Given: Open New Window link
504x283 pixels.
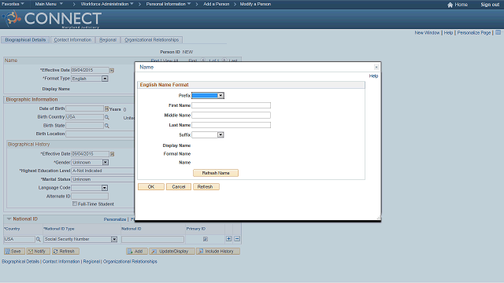Looking at the screenshot, I should point(427,33).
